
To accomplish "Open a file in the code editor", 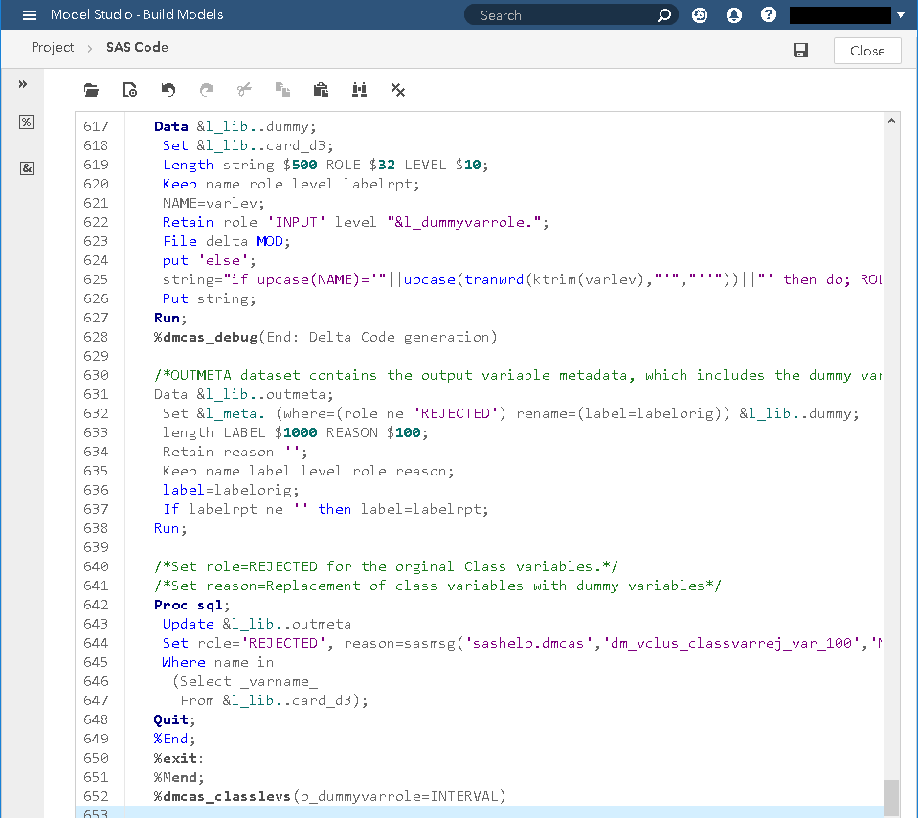I will [x=91, y=89].
